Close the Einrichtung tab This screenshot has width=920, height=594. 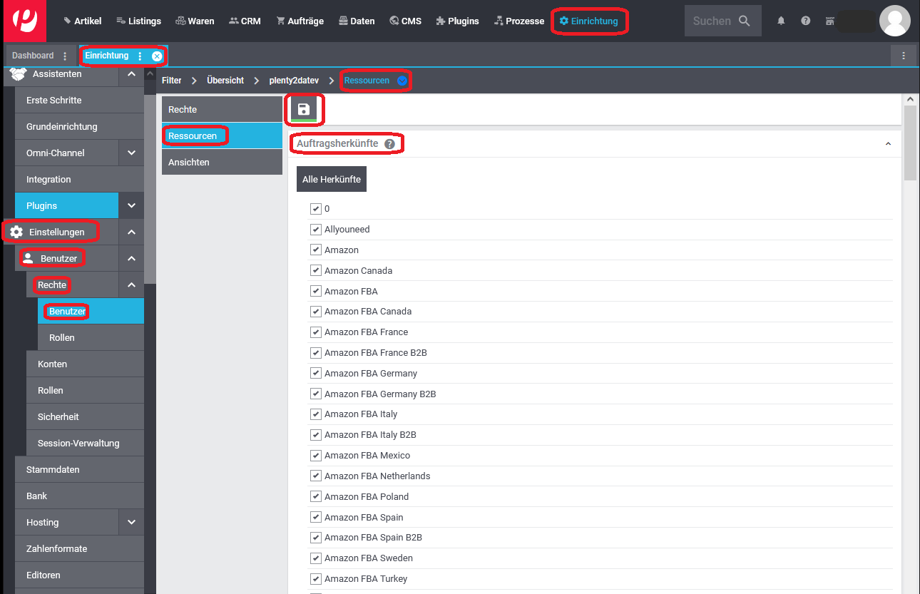click(157, 56)
